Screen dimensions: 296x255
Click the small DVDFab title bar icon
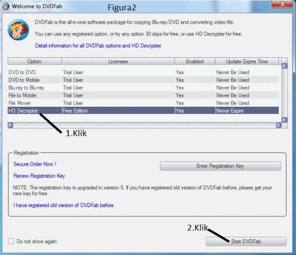tap(5, 6)
